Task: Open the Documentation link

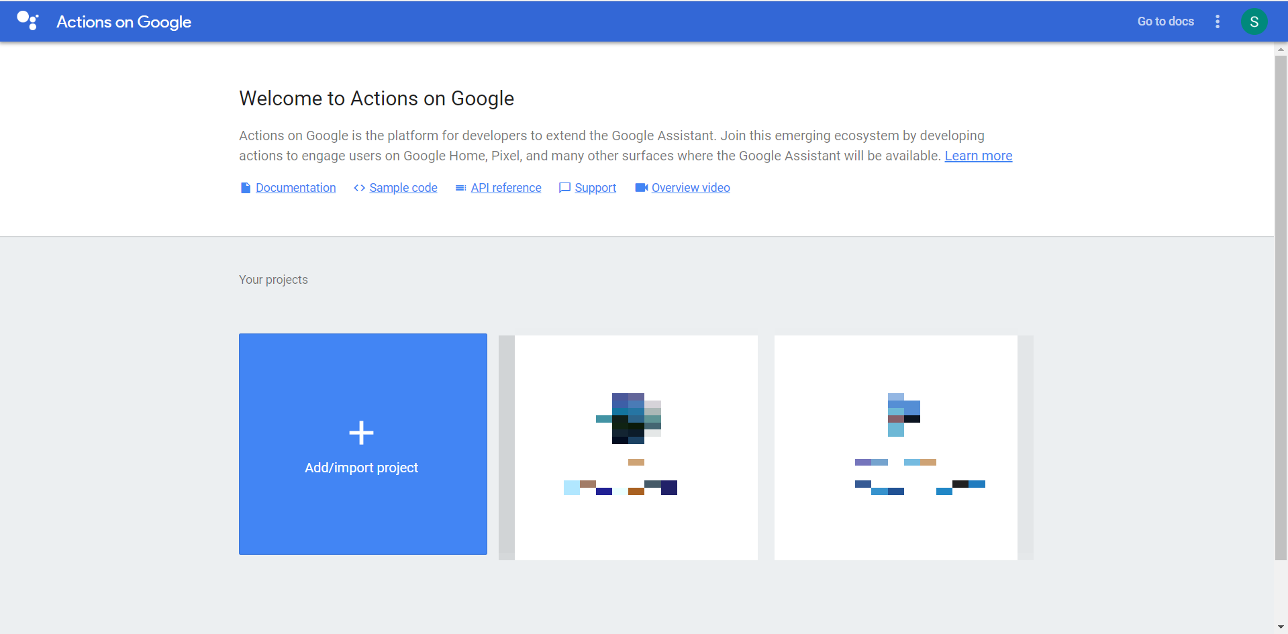Action: coord(295,188)
